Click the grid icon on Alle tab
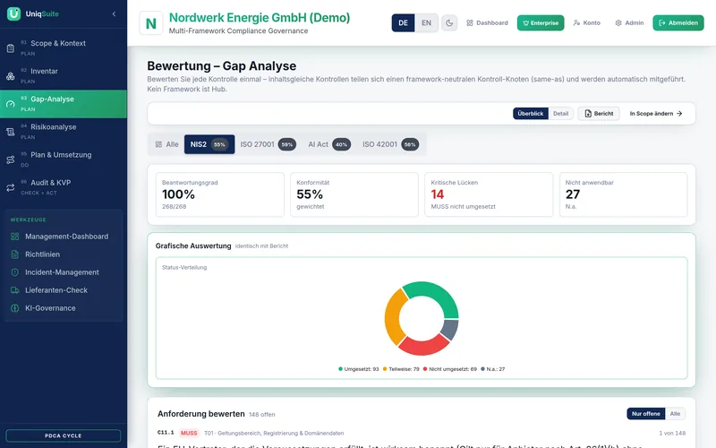Screen dimensions: 716x448 [x=158, y=144]
